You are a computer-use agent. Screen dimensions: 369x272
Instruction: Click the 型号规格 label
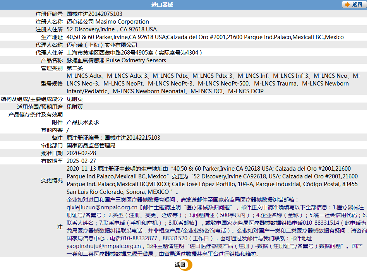(52, 84)
